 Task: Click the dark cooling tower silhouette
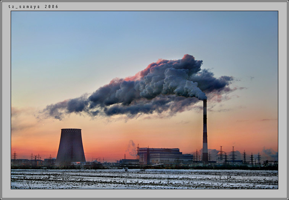pyautogui.click(x=71, y=146)
